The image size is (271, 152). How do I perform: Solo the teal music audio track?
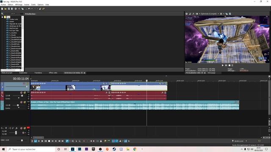click(25, 102)
